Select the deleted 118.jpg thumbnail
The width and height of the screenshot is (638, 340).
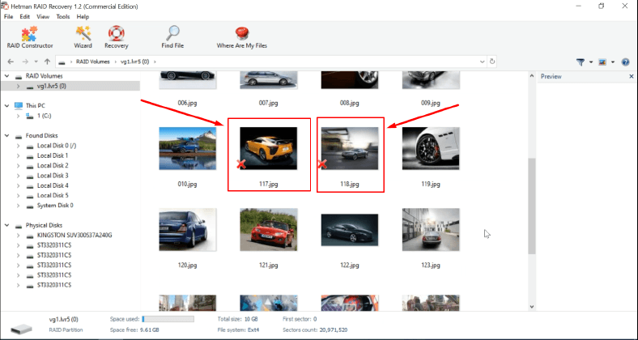tap(350, 148)
